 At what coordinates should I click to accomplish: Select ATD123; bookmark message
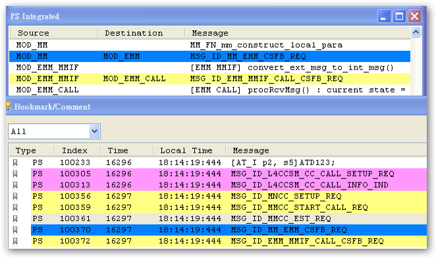tap(283, 163)
